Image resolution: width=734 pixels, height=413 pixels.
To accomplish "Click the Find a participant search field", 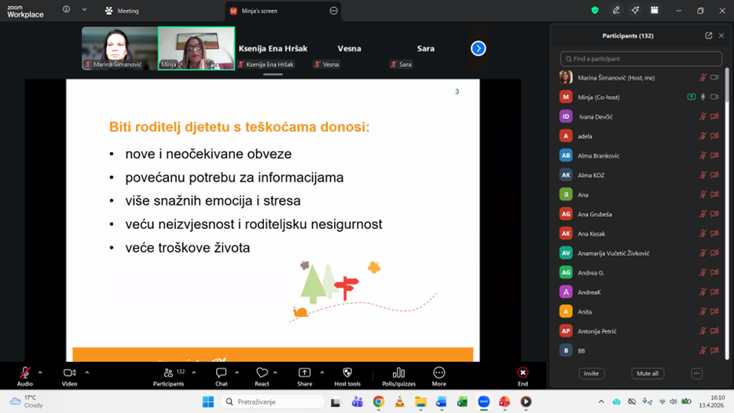I will click(640, 59).
